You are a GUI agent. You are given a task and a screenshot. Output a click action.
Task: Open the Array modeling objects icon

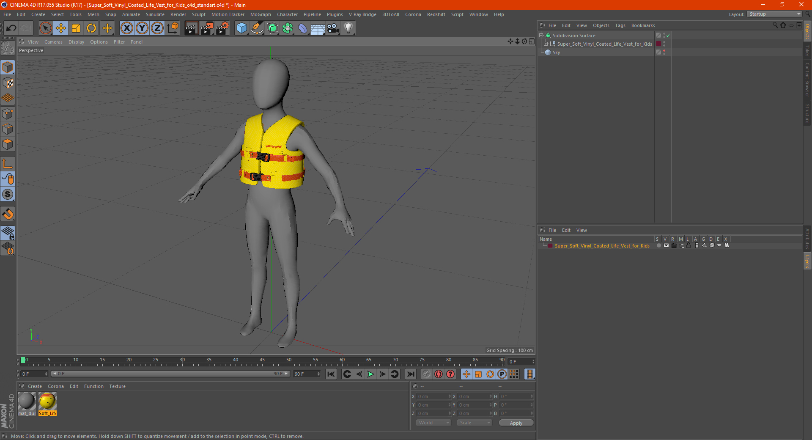(288, 28)
